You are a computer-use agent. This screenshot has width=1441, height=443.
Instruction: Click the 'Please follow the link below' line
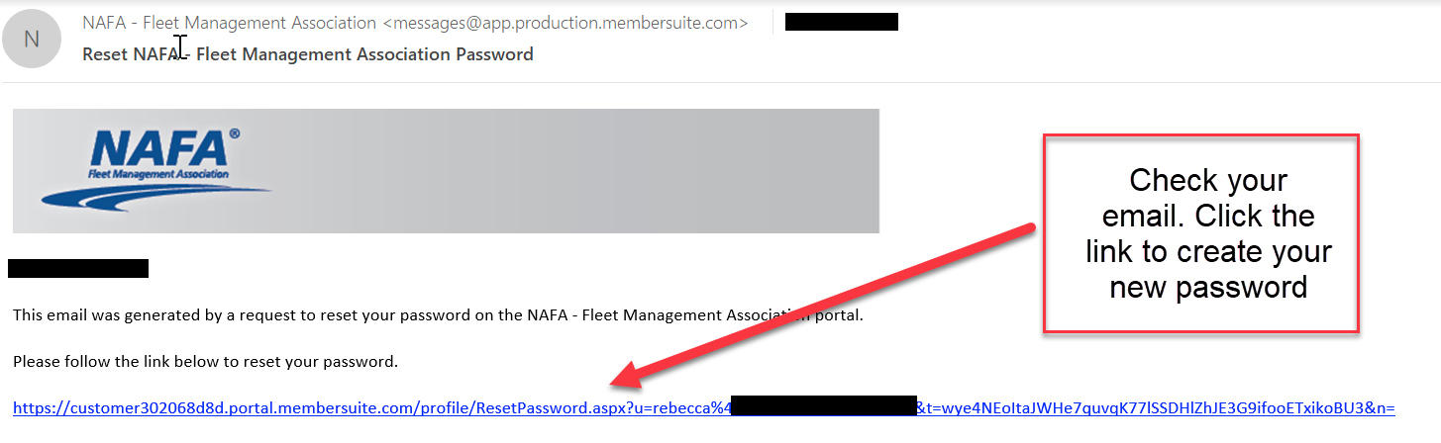pyautogui.click(x=205, y=362)
